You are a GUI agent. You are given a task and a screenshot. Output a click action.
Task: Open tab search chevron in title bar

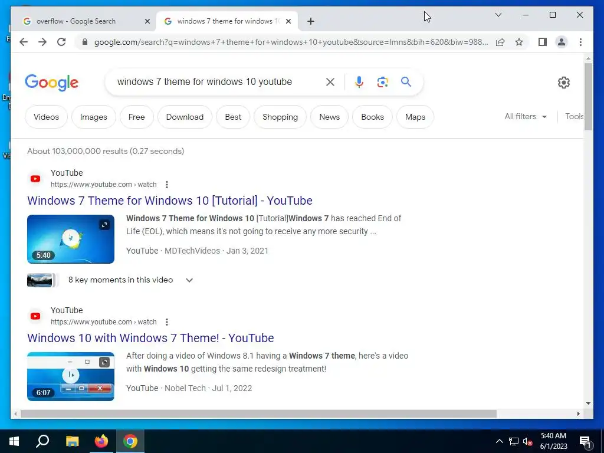point(498,15)
